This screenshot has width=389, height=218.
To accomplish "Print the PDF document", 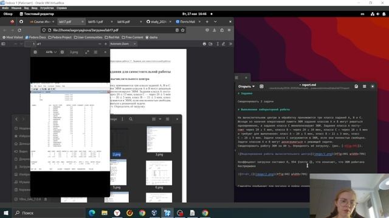I will (x=204, y=44).
